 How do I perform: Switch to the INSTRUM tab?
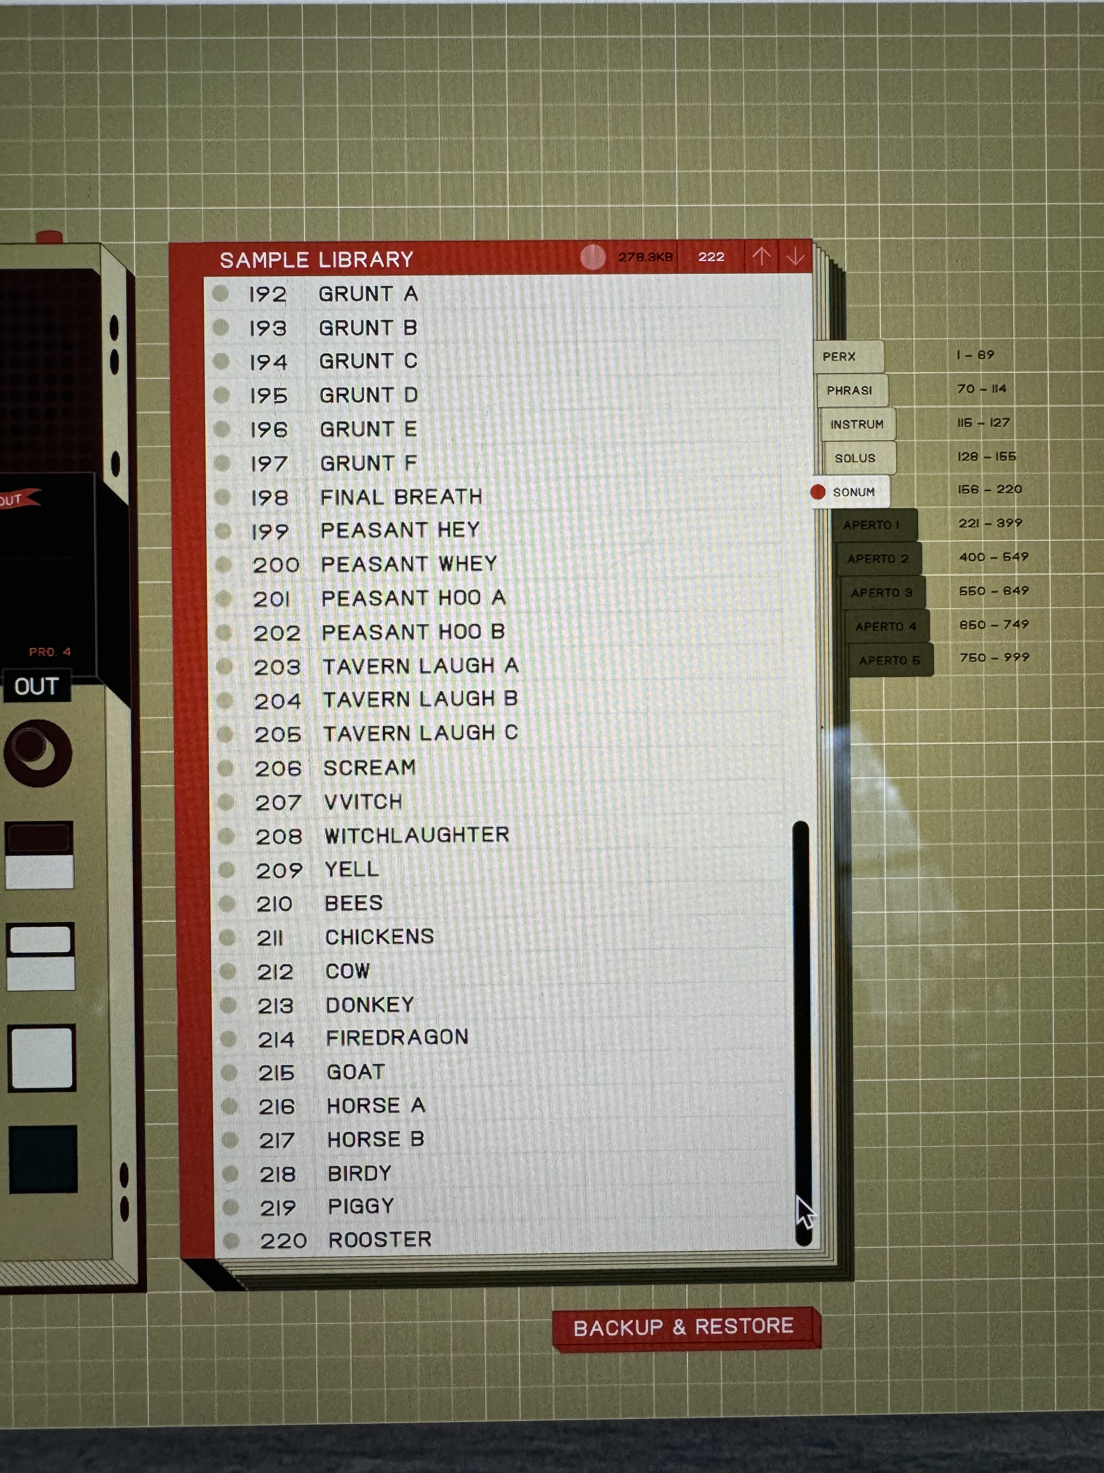pyautogui.click(x=857, y=424)
